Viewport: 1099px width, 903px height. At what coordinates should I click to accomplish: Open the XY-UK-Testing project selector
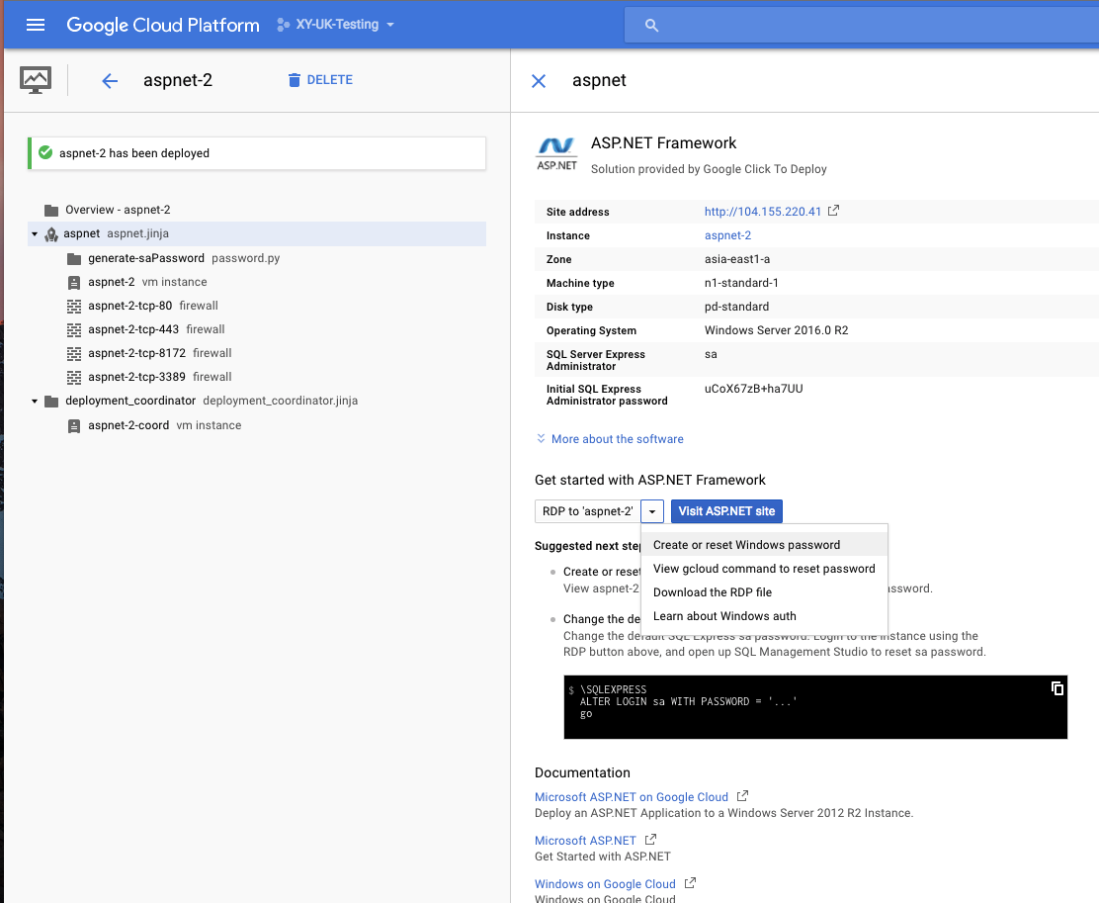(x=336, y=25)
